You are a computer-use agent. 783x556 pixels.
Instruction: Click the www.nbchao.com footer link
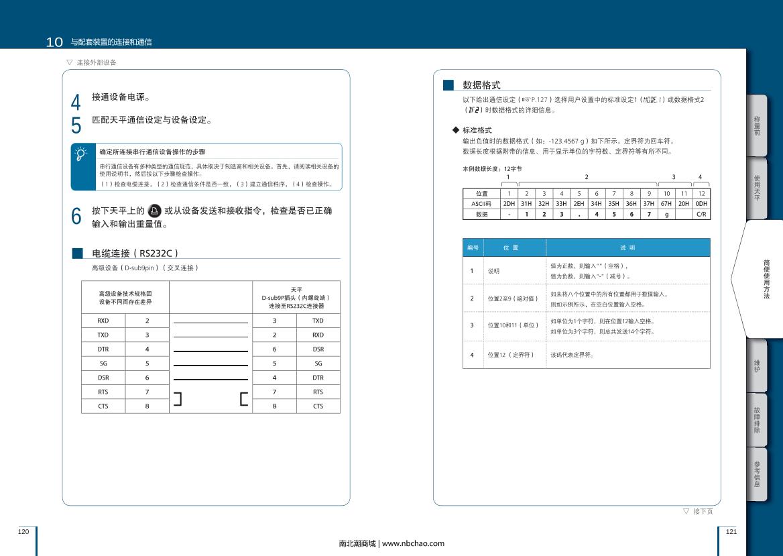pyautogui.click(x=413, y=543)
